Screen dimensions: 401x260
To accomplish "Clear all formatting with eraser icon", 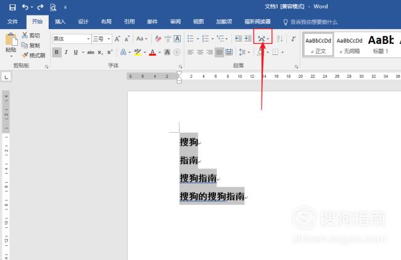I will tap(158, 39).
